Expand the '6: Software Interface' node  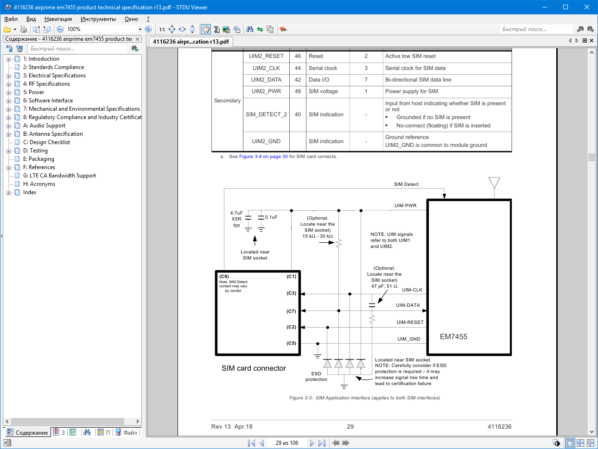[x=8, y=101]
